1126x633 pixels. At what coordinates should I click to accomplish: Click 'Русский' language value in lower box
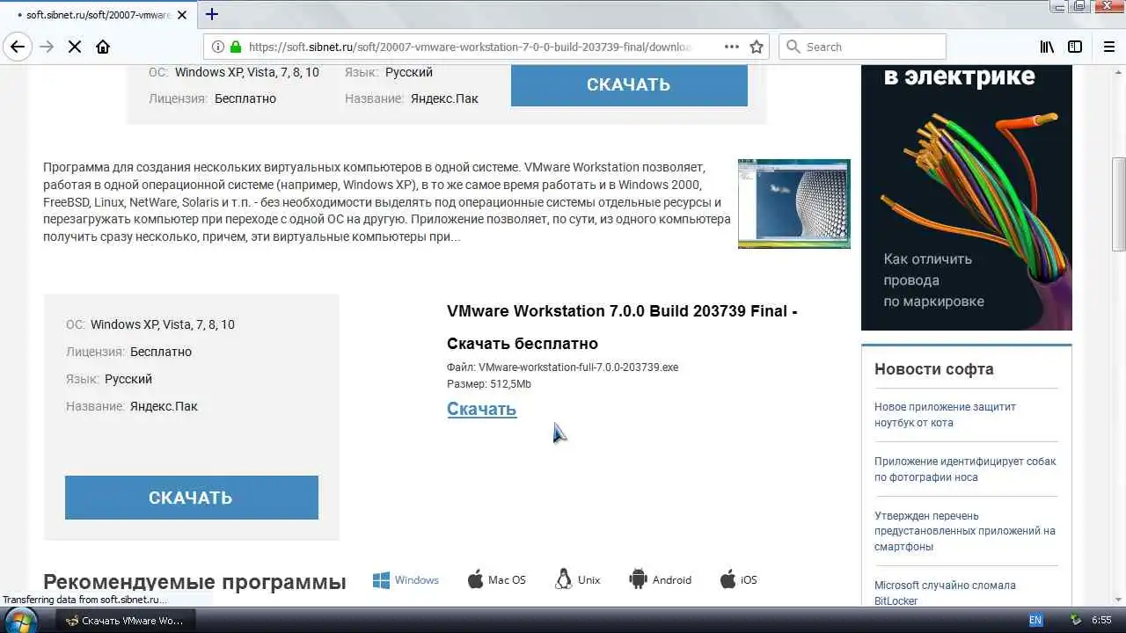click(128, 379)
